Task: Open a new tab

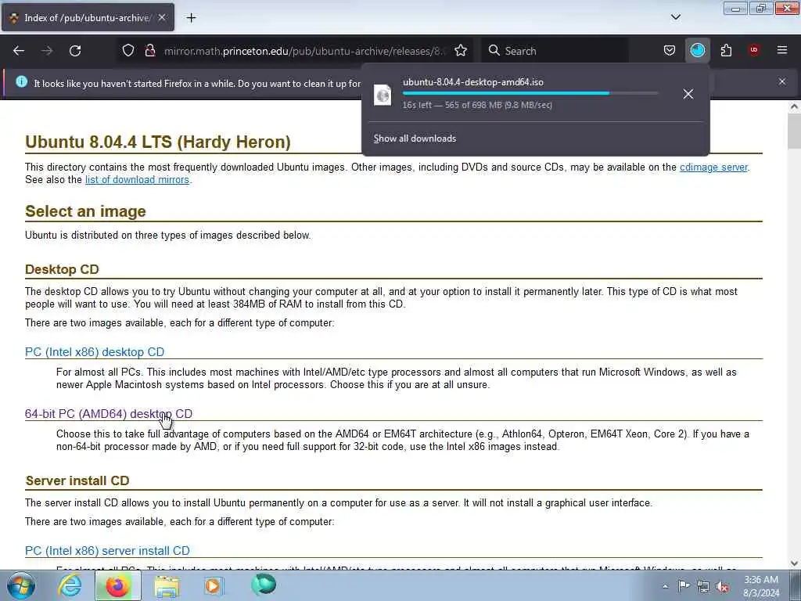Action: [x=191, y=18]
